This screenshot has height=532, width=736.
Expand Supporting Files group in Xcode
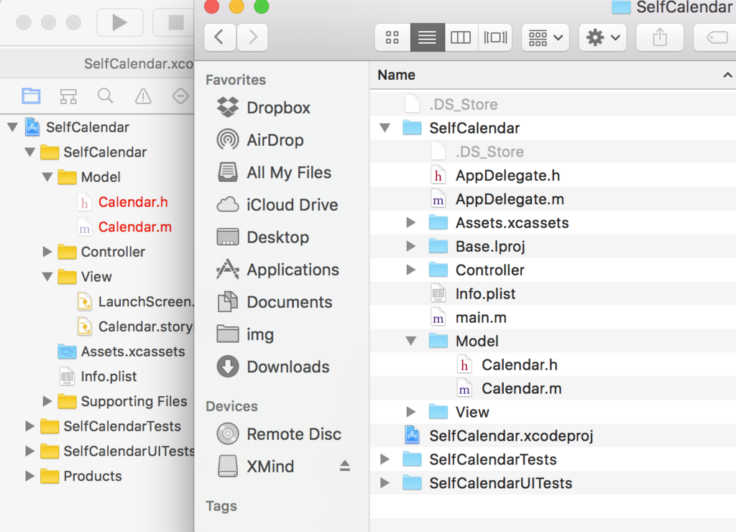click(x=47, y=401)
